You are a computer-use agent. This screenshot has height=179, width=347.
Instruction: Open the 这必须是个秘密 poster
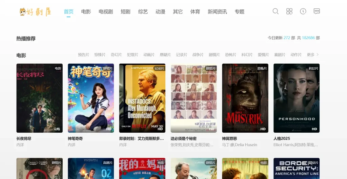(x=193, y=98)
